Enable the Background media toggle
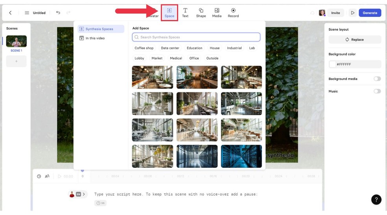 click(x=377, y=79)
